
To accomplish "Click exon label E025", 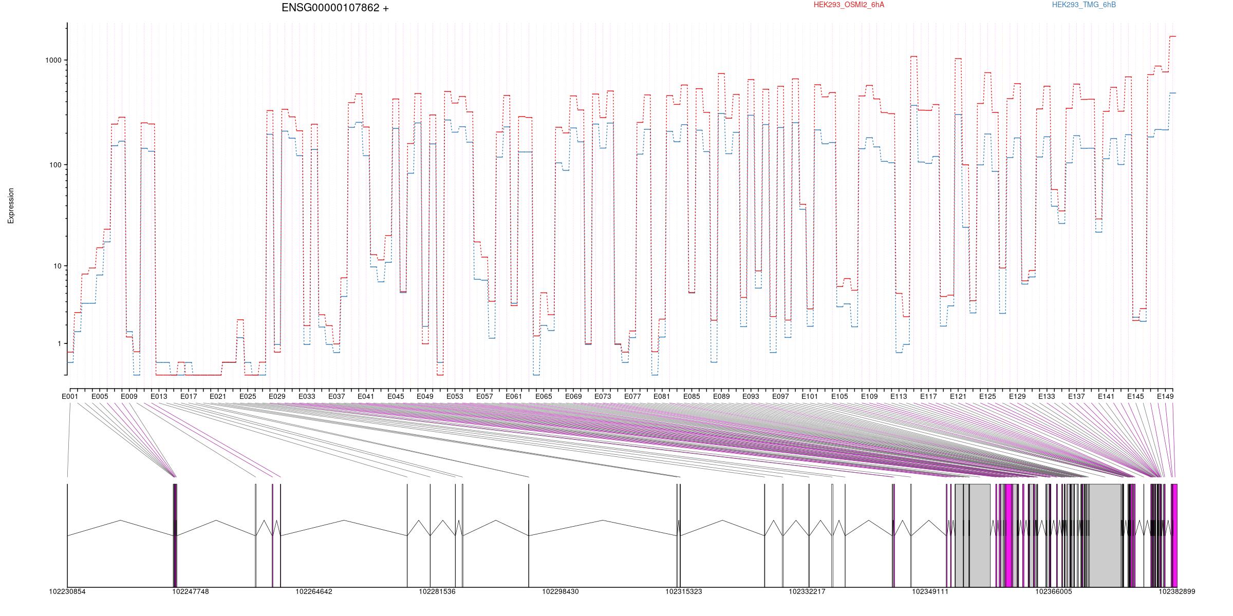I will (248, 397).
